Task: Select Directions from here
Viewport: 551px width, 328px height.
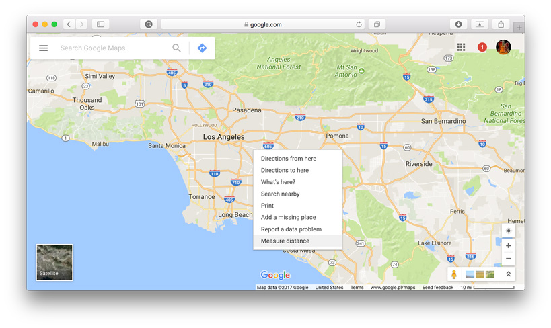Action: 289,159
